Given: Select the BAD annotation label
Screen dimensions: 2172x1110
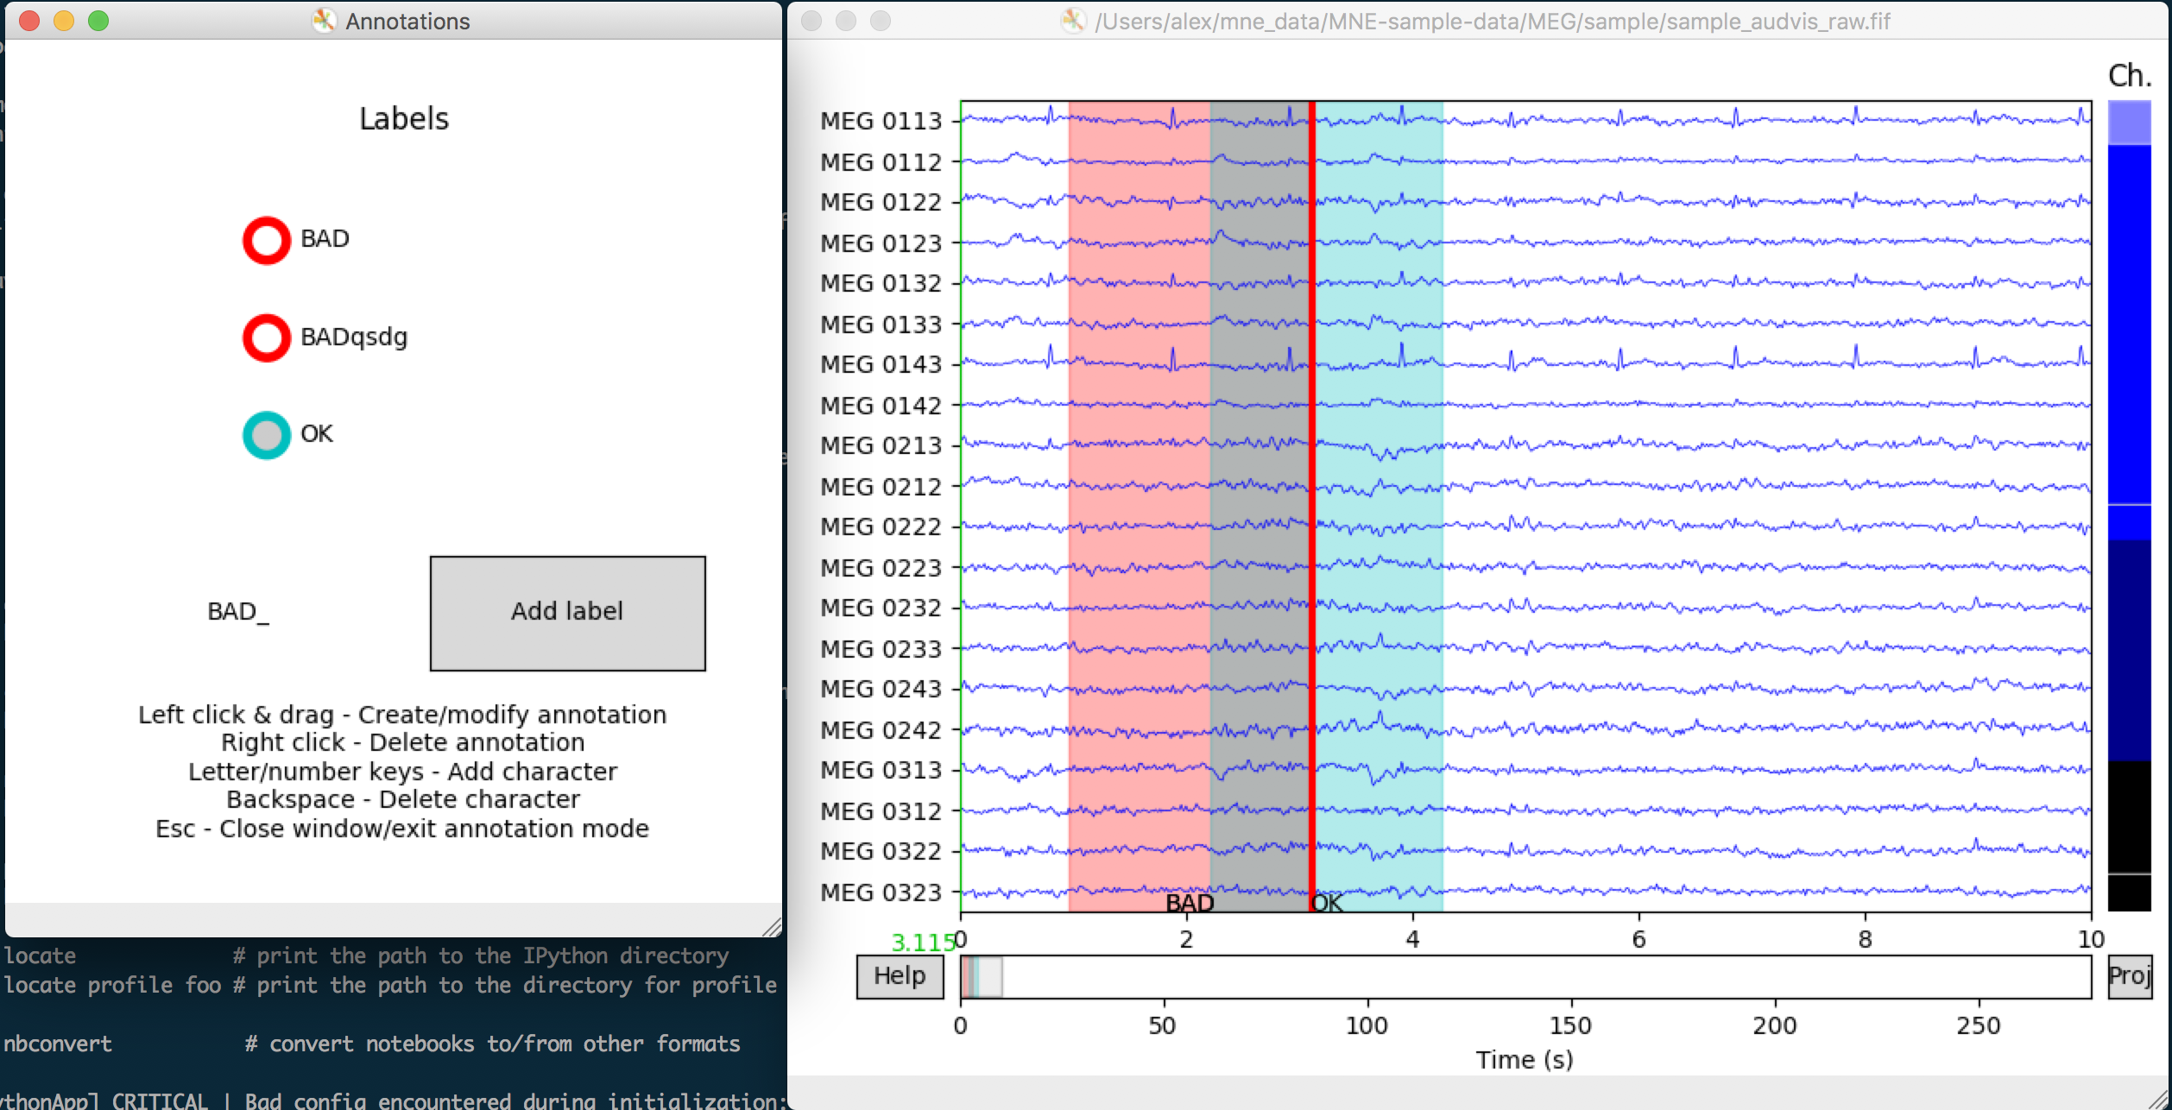Looking at the screenshot, I should coord(267,239).
